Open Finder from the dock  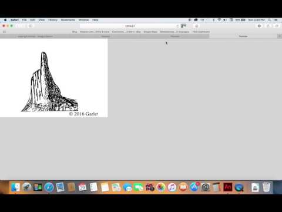click(x=15, y=187)
